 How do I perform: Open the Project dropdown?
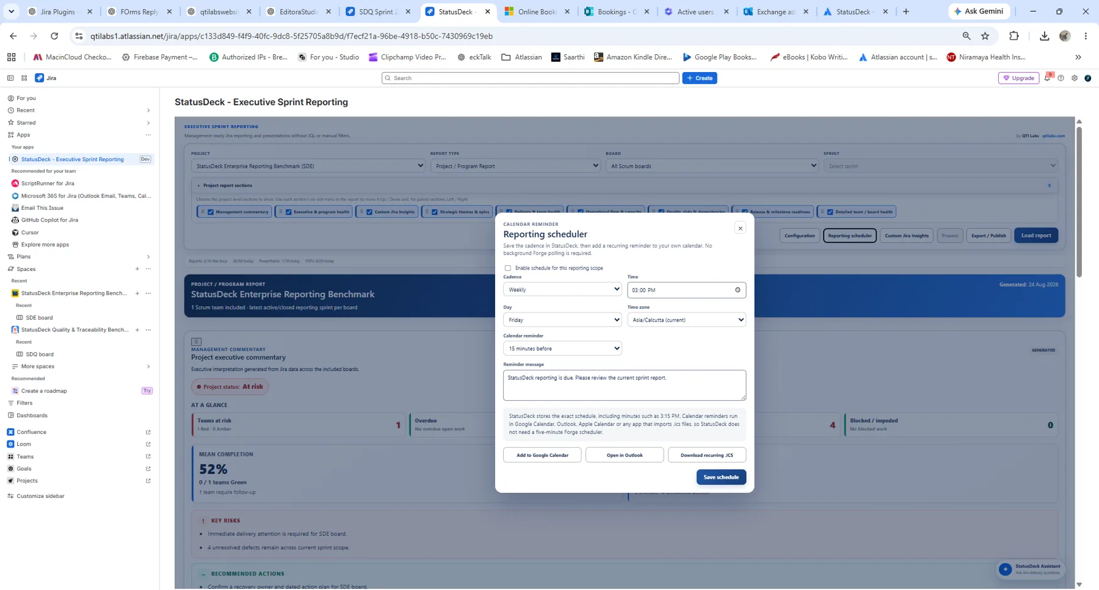coord(308,166)
